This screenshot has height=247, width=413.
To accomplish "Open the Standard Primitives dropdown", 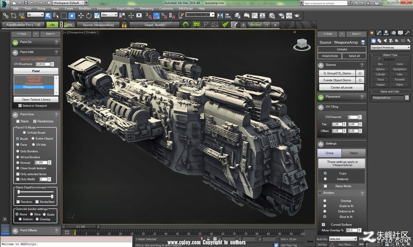I will pos(390,48).
